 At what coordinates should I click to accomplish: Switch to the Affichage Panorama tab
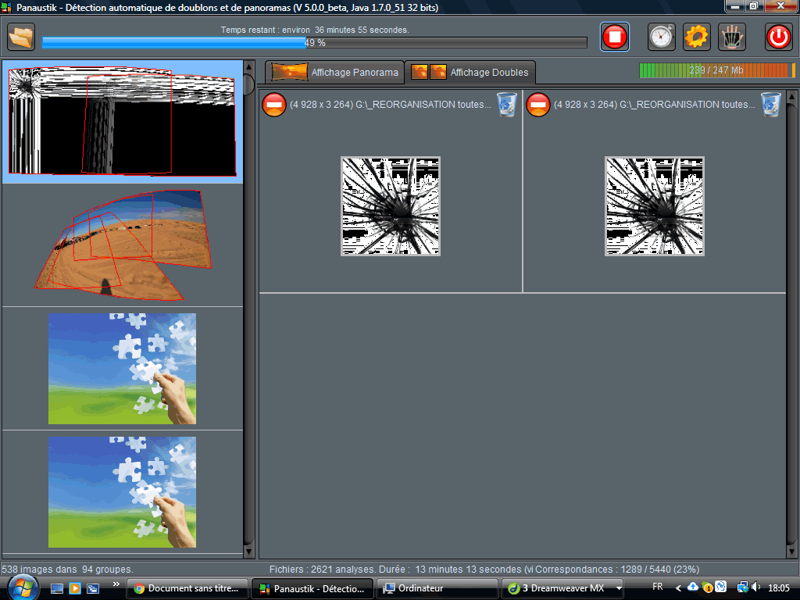pos(335,73)
